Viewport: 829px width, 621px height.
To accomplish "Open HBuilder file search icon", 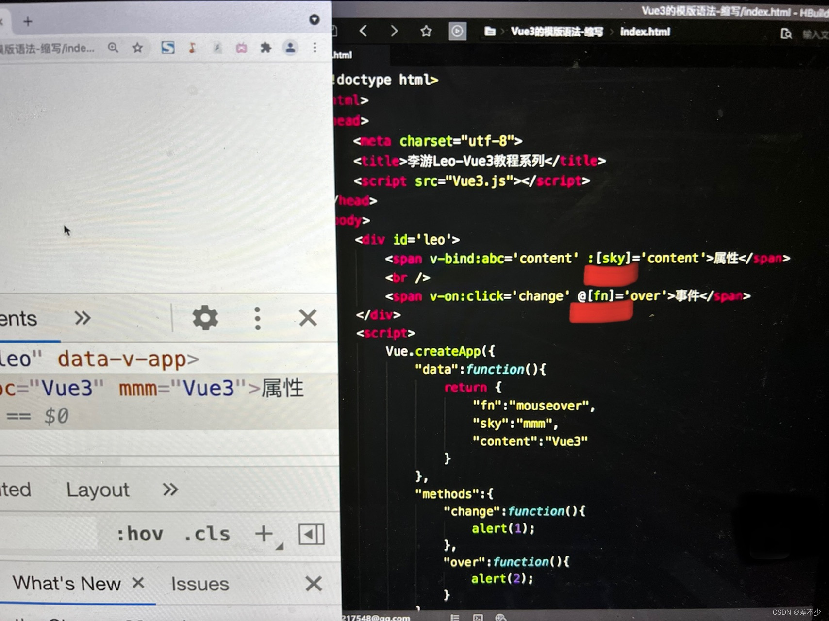I will (786, 33).
